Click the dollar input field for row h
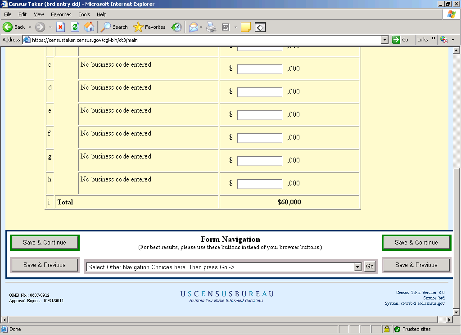 [260, 184]
